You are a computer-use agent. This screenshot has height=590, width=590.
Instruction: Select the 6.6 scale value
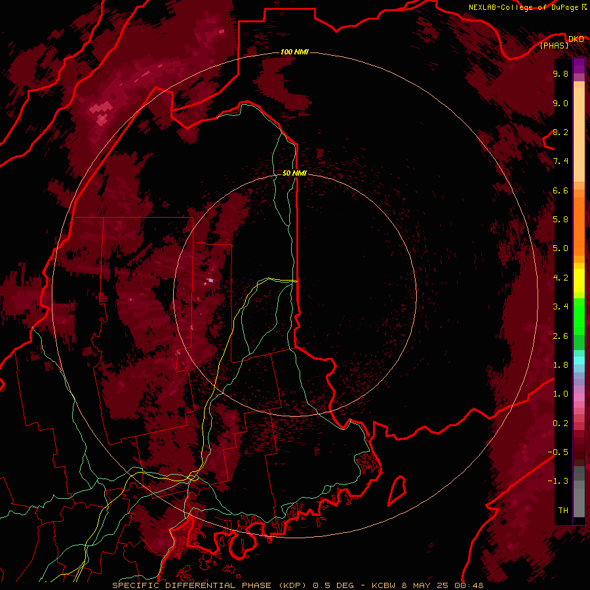pyautogui.click(x=560, y=190)
